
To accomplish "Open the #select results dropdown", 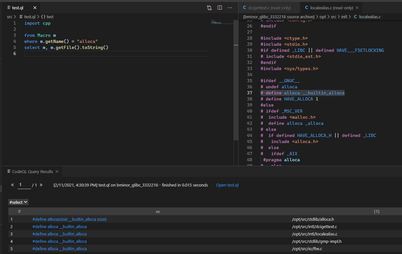I will (x=18, y=202).
